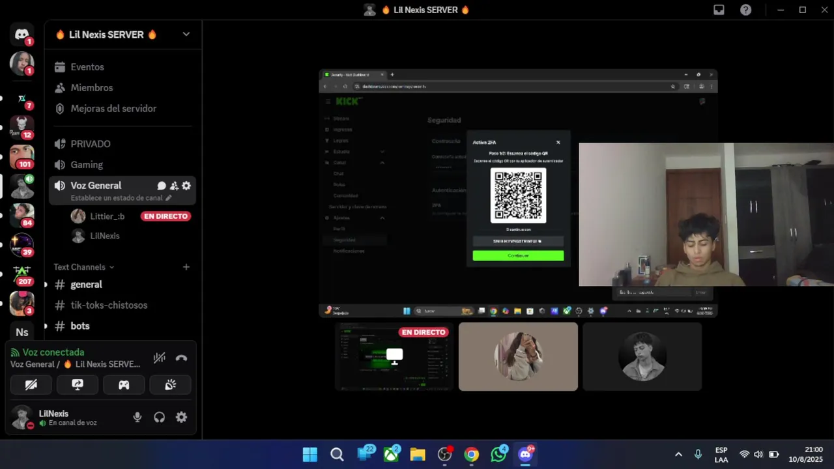Create invite for Voz General channel
834x469 pixels.
(174, 186)
